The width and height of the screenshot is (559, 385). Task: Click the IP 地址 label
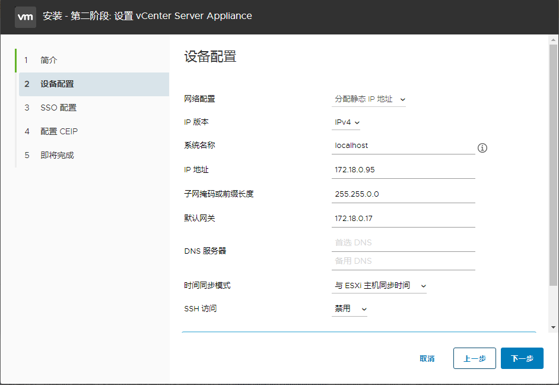click(x=196, y=169)
